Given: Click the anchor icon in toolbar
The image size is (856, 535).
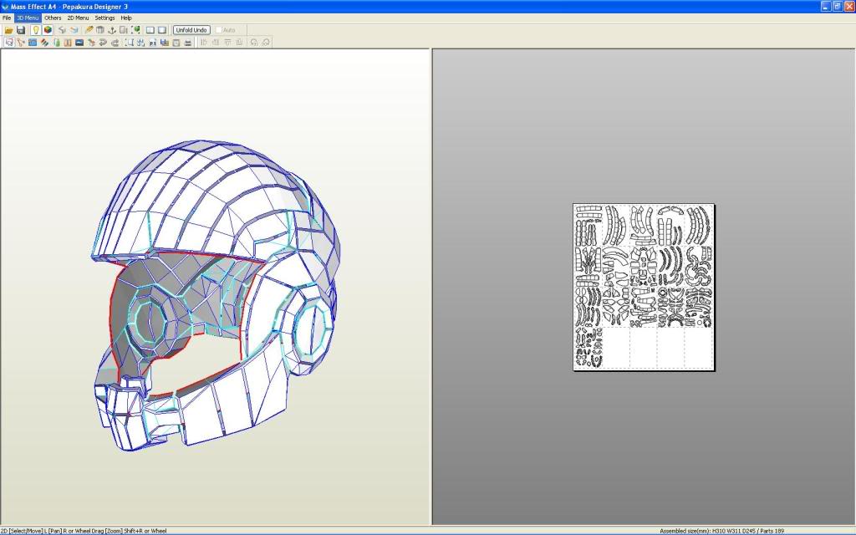Looking at the screenshot, I should coord(112,30).
